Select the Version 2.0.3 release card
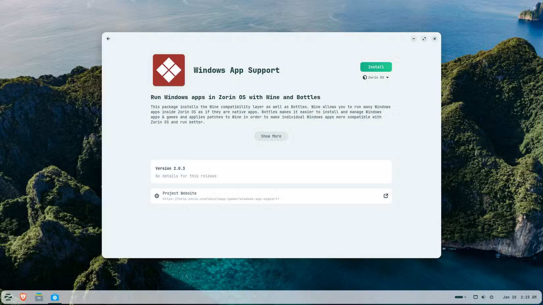543x305 pixels. [x=271, y=172]
